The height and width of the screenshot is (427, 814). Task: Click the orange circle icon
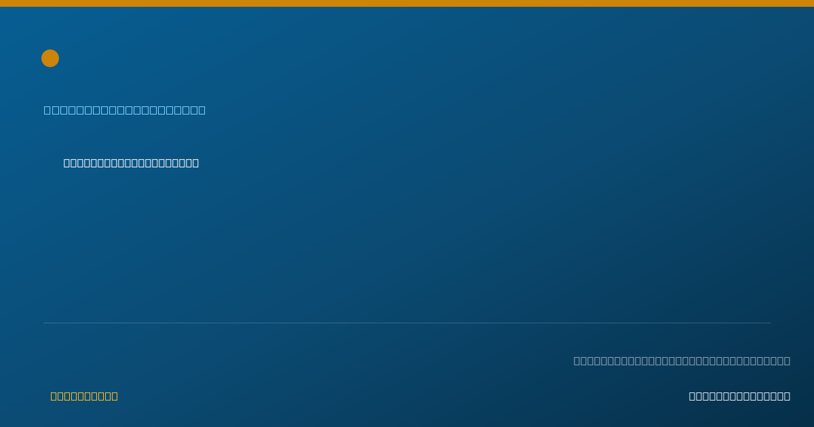(x=50, y=58)
